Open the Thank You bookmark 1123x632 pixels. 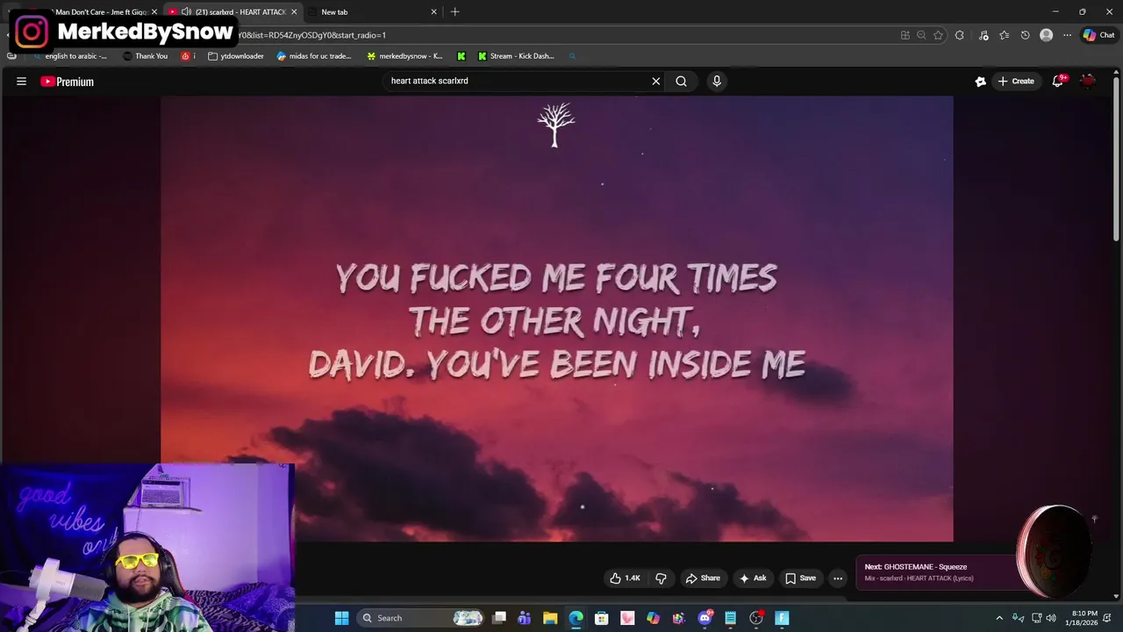pos(145,56)
